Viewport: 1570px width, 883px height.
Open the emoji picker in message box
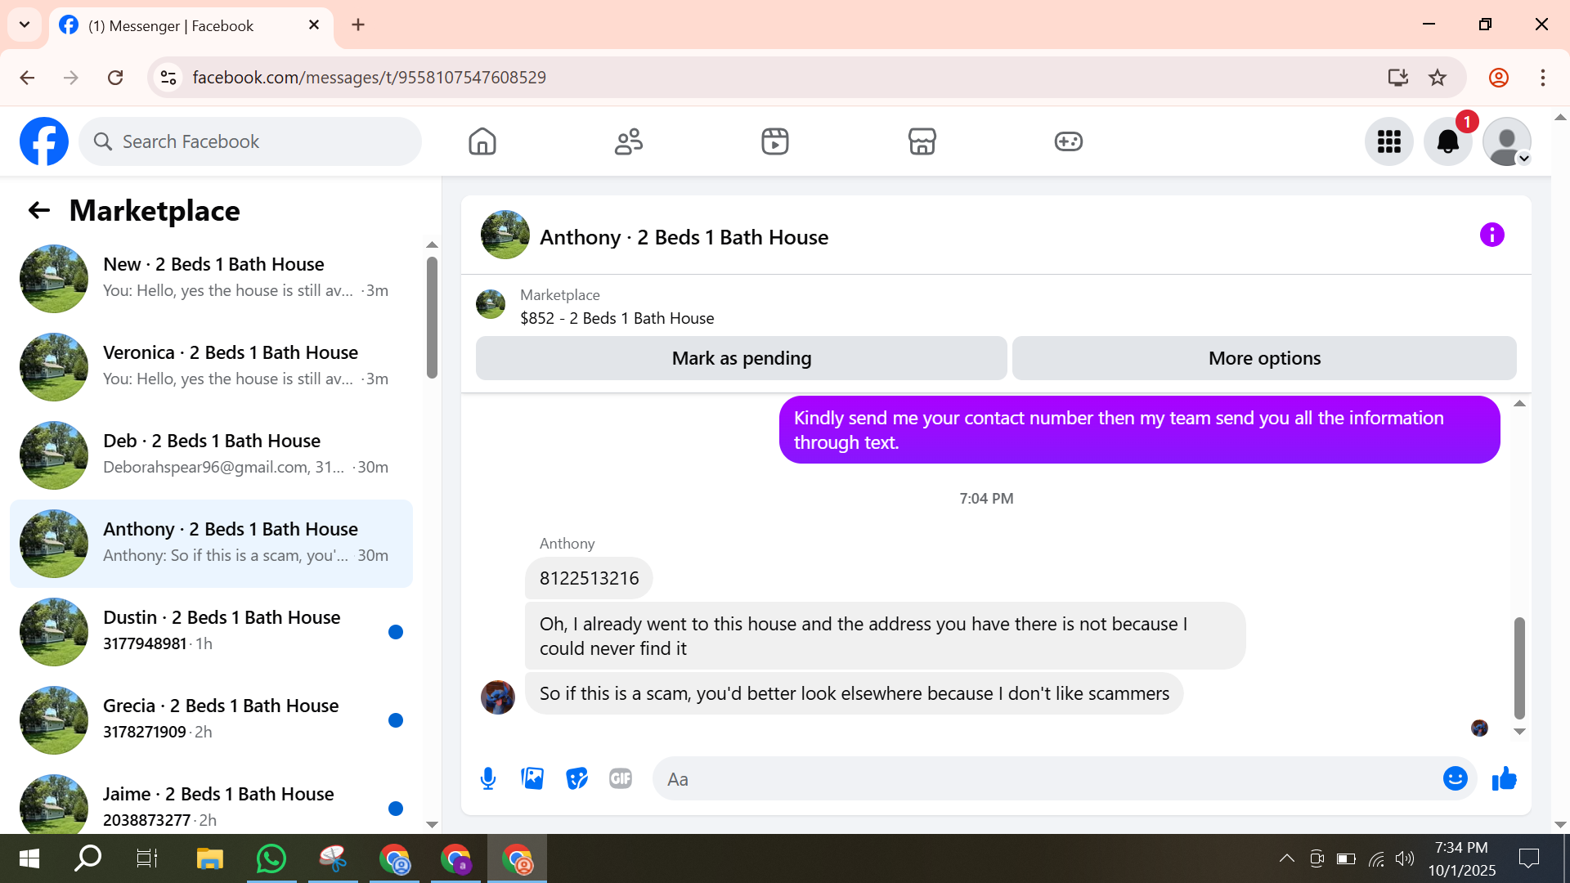point(1456,778)
